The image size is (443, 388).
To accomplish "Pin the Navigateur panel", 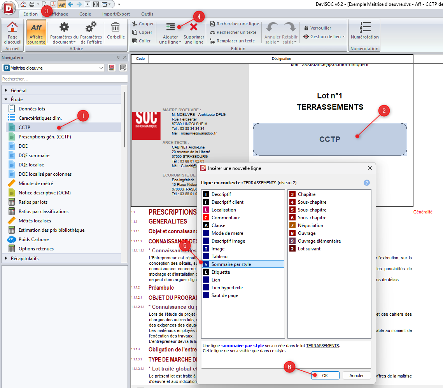I will click(x=118, y=58).
